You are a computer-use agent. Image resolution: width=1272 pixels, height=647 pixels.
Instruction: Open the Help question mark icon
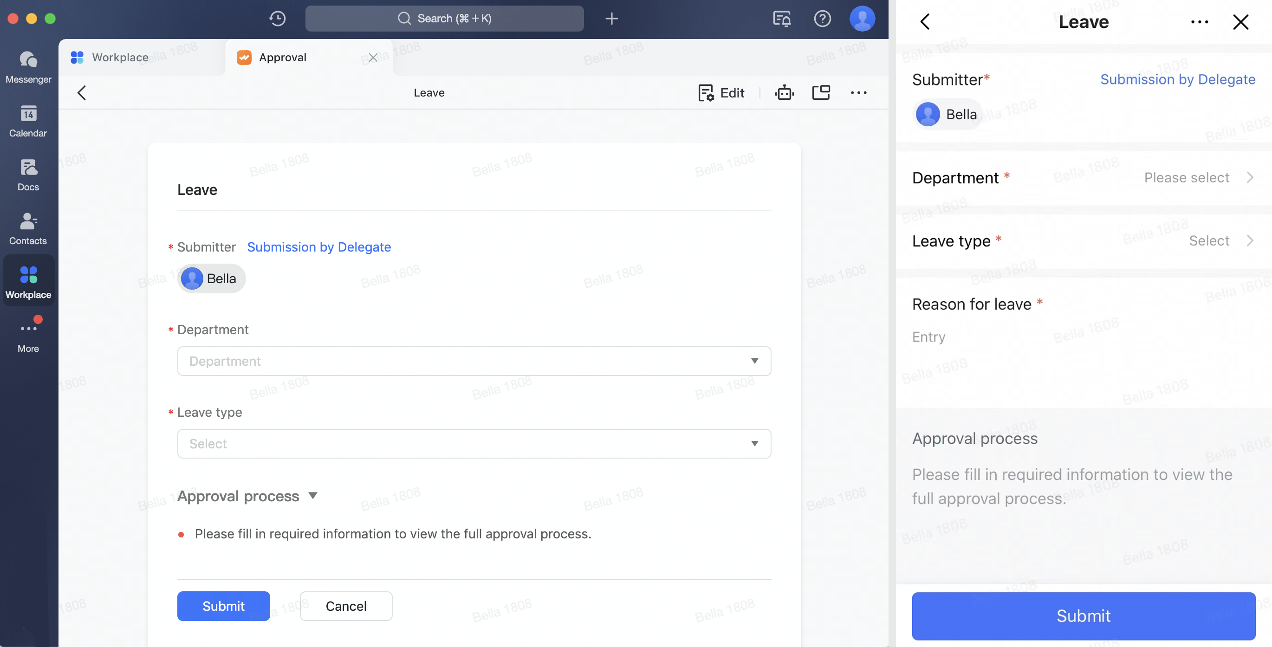coord(823,18)
